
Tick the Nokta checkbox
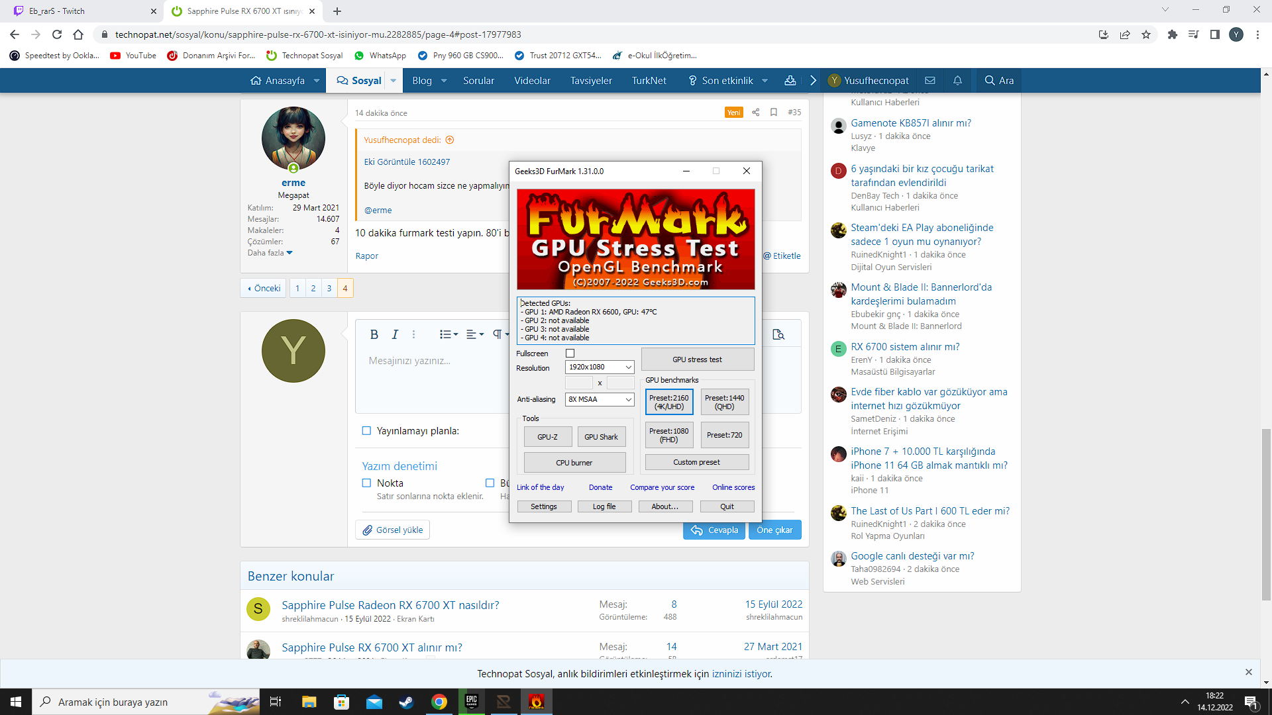tap(366, 483)
